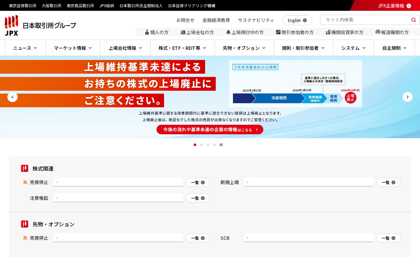
Task: Switch the site to English
Action: click(x=297, y=20)
